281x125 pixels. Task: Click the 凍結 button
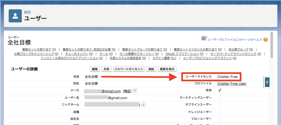coord(151,69)
